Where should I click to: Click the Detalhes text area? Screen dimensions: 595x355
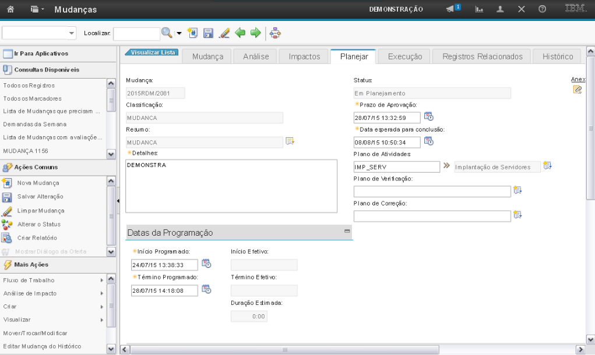[231, 186]
